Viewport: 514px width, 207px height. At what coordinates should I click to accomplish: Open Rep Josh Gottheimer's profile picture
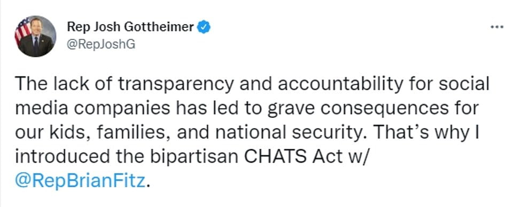tap(35, 36)
